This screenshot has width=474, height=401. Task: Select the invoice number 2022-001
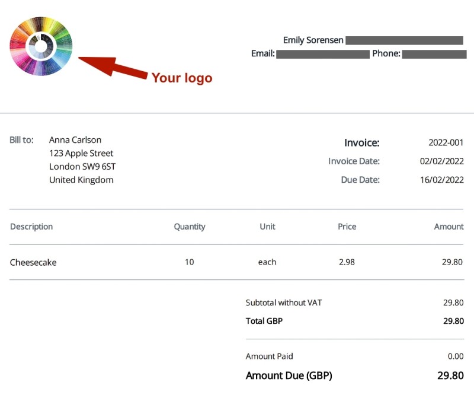[x=446, y=142]
